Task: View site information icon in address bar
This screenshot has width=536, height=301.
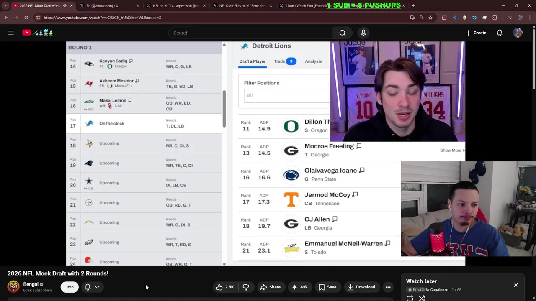Action: tap(38, 18)
